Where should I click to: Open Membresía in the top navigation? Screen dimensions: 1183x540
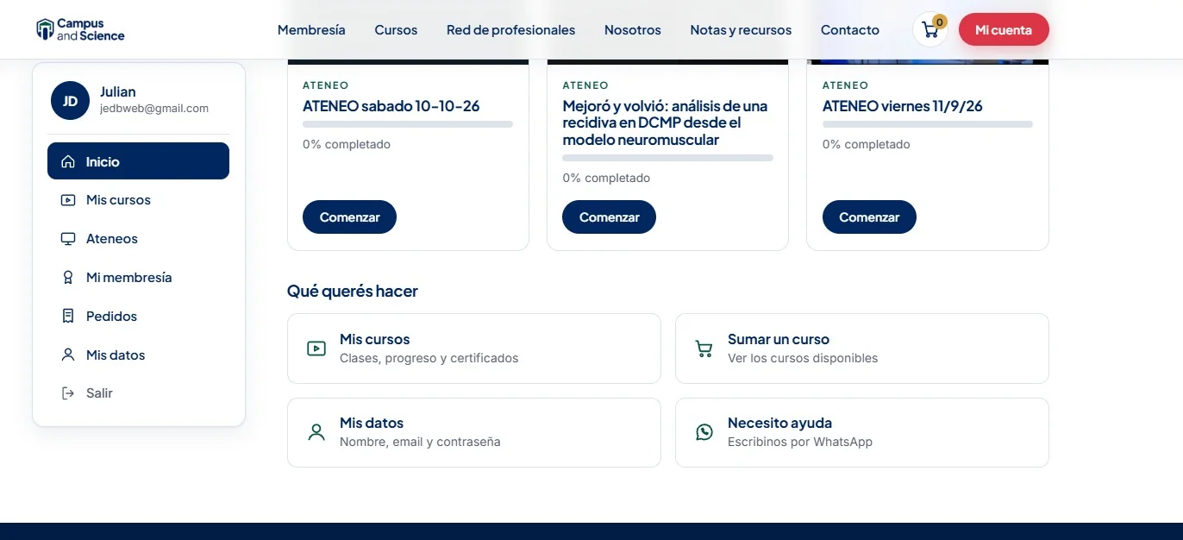[311, 30]
